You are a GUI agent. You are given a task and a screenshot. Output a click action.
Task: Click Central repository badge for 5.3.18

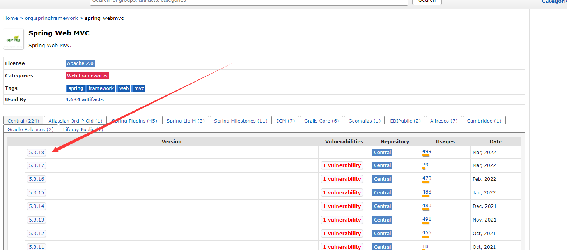(382, 153)
